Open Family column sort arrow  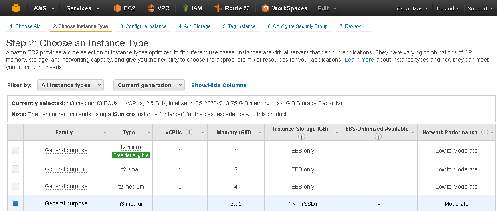tap(105, 133)
